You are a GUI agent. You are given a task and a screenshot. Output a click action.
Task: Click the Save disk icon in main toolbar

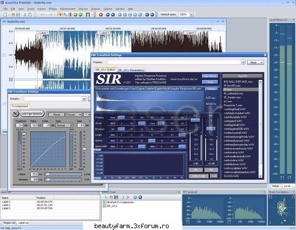pyautogui.click(x=18, y=15)
